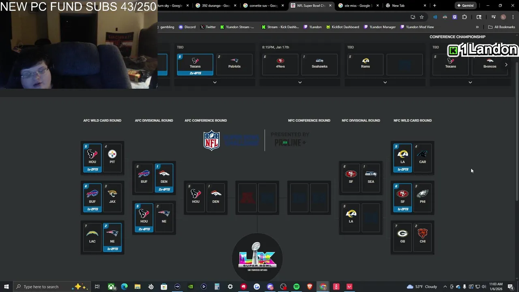This screenshot has height=292, width=519.
Task: Expand details under Rams matchup card
Action: (385, 82)
